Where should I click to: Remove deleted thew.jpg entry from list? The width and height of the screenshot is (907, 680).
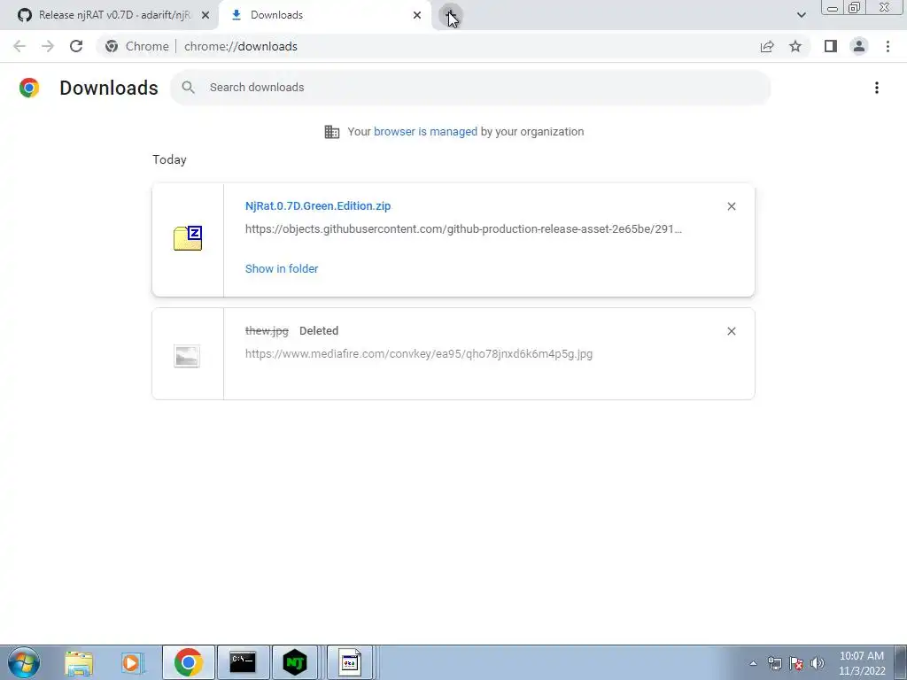[x=732, y=331]
